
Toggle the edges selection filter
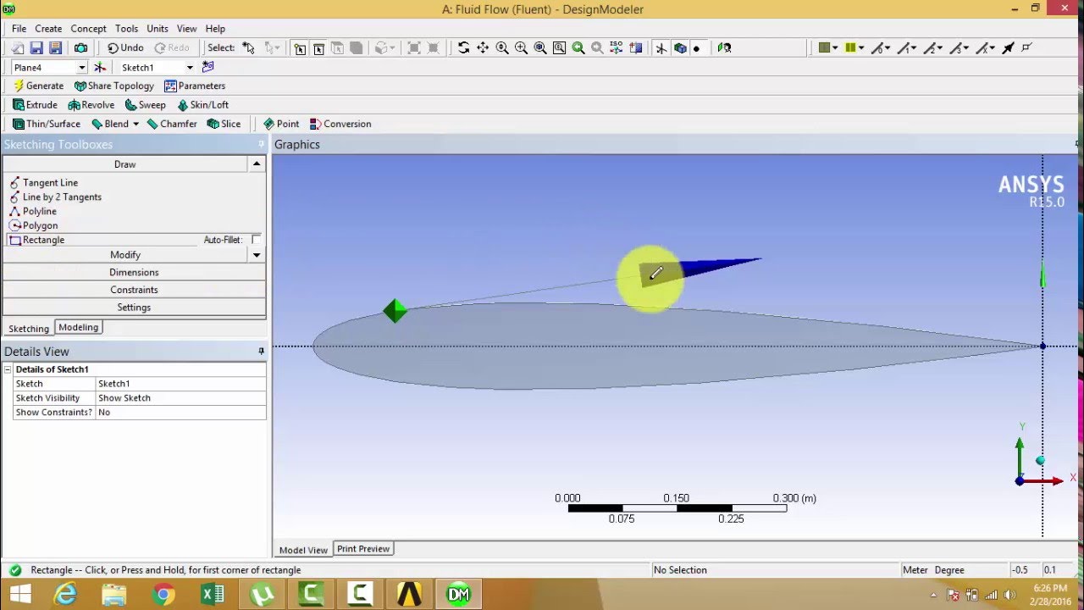tap(318, 48)
